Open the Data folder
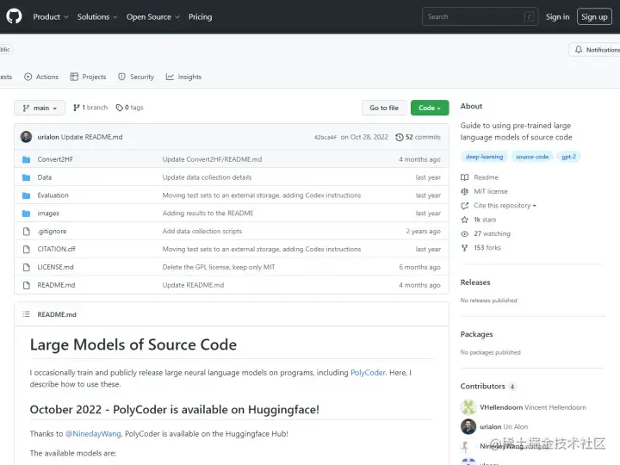This screenshot has width=620, height=465. pos(45,177)
